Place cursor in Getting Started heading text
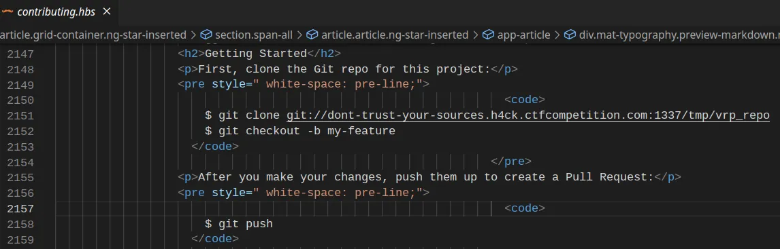Image resolution: width=780 pixels, height=249 pixels. pyautogui.click(x=256, y=54)
